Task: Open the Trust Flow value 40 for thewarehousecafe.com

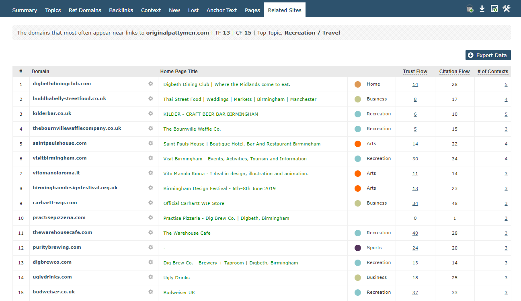Action: [x=415, y=233]
